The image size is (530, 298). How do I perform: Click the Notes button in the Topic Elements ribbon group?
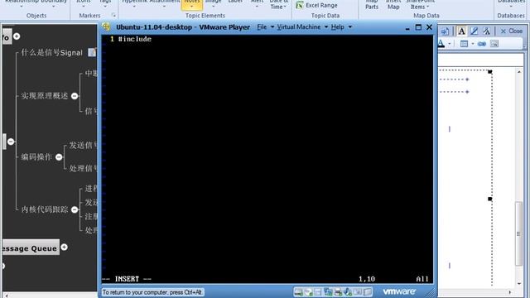point(192,4)
